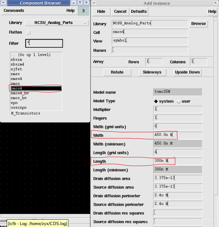Click the Upside Down button
Screen dimensions: 219x227
187,72
